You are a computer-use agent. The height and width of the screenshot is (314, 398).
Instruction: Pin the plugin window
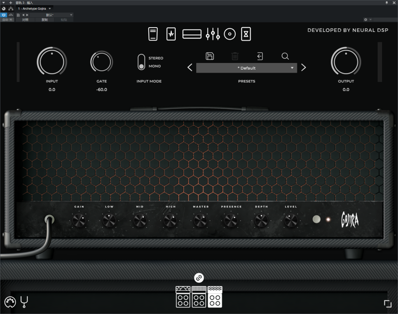pos(387,3)
